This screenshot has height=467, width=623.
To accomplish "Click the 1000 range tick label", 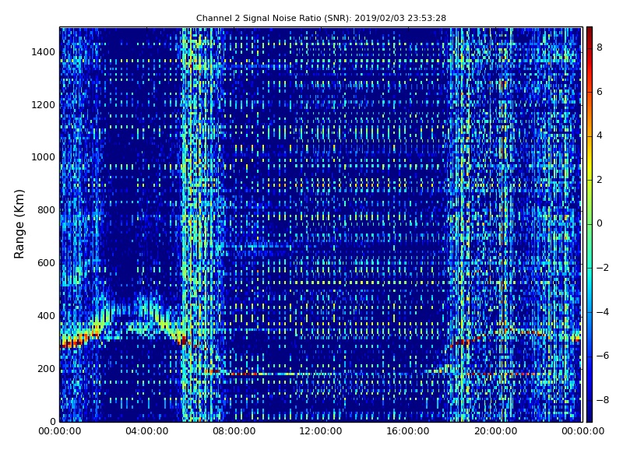I will point(43,157).
